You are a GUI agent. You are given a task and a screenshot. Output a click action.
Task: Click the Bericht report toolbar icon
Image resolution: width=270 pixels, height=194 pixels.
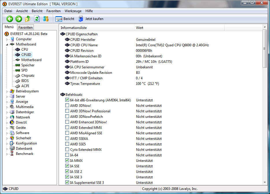point(59,19)
